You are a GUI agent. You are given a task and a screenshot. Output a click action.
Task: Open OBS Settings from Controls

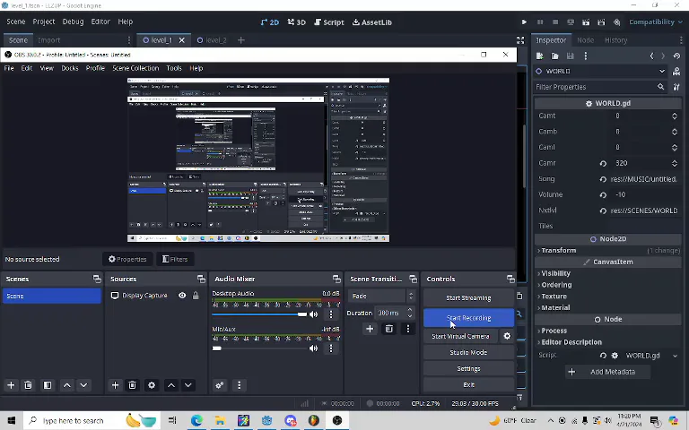(468, 368)
